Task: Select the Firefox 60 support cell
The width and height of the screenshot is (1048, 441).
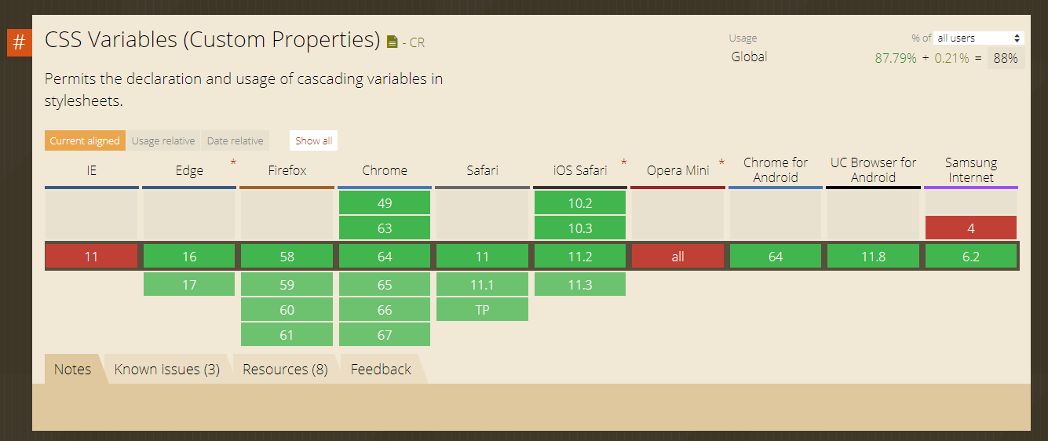Action: tap(287, 309)
